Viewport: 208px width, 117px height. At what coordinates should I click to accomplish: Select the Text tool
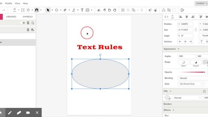click(82, 10)
